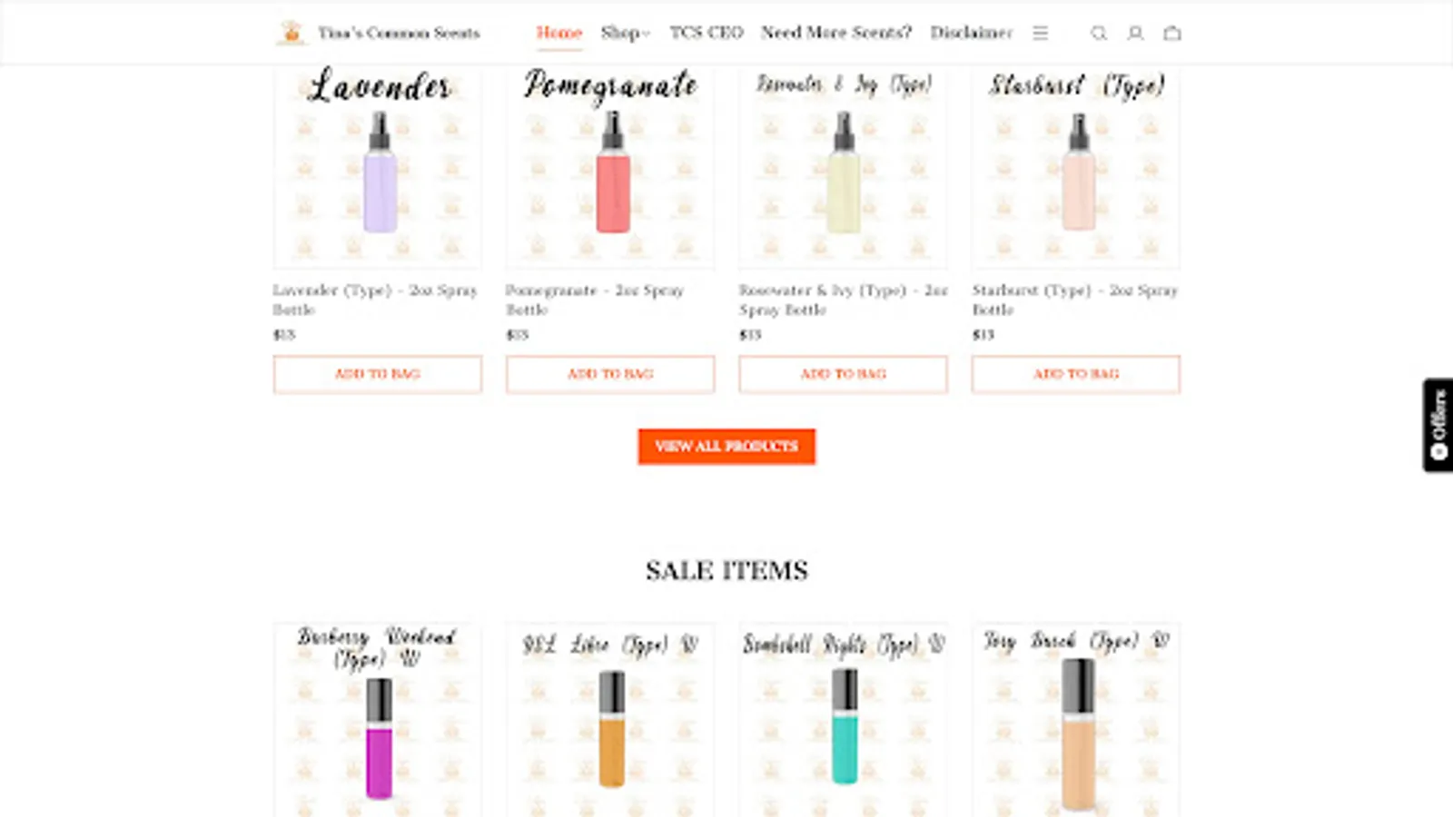Add Lavender spray to bag
1453x817 pixels.
pos(378,374)
